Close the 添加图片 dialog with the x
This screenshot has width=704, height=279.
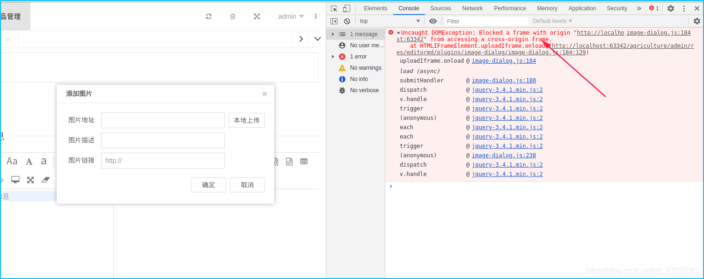pos(264,94)
